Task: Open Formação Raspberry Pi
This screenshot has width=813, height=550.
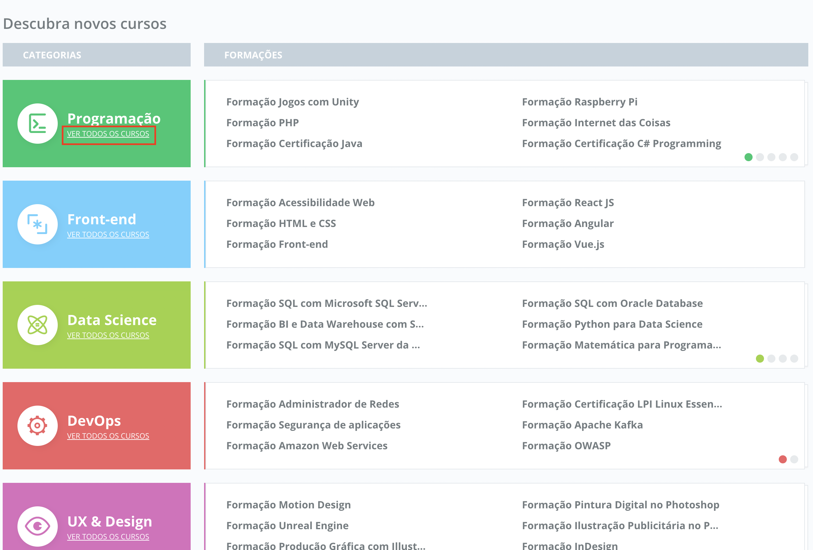Action: 580,102
